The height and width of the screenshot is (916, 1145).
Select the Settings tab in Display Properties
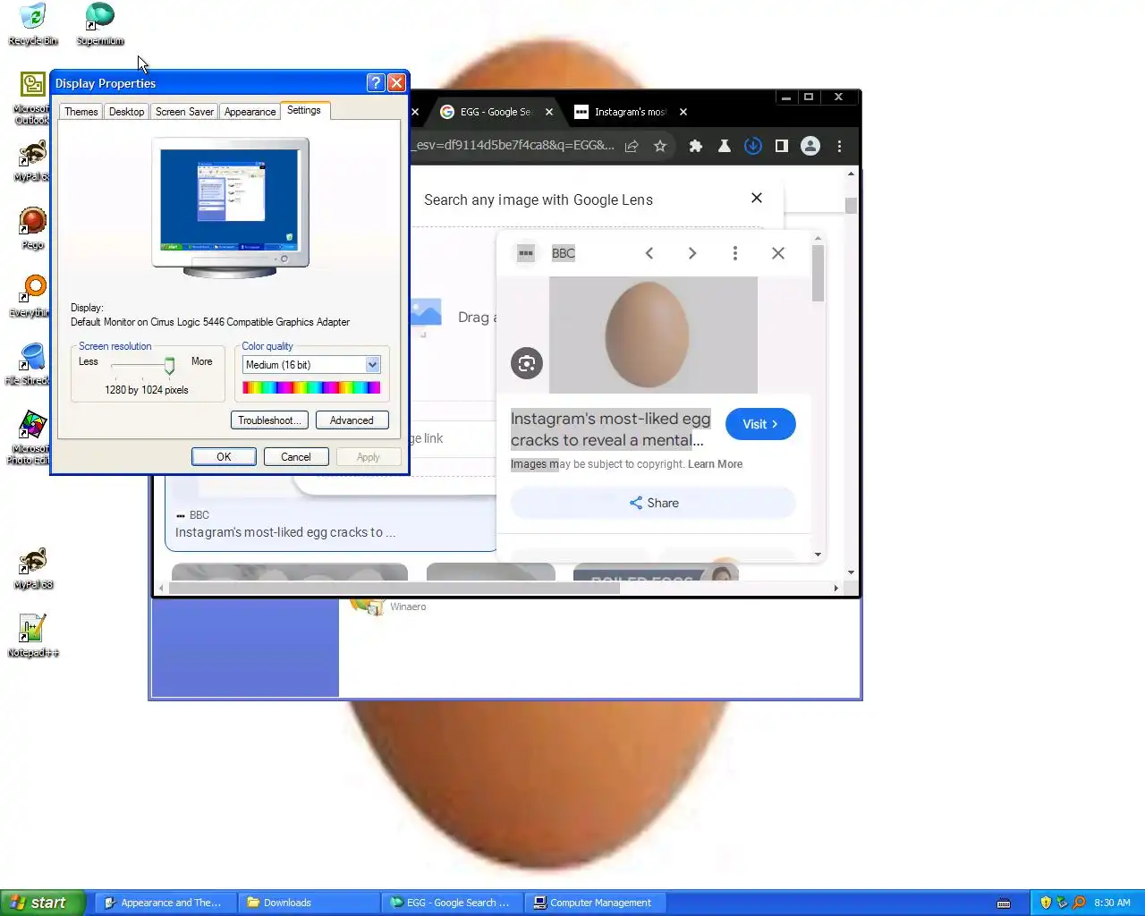(x=304, y=110)
